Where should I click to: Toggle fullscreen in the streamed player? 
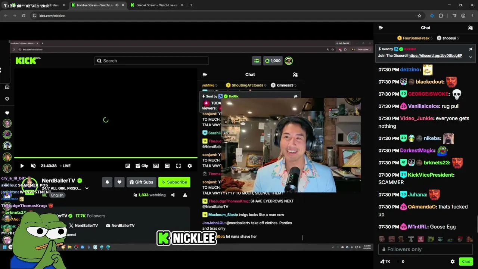tap(179, 166)
